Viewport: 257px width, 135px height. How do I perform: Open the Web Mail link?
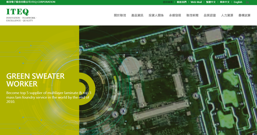[x=196, y=2]
